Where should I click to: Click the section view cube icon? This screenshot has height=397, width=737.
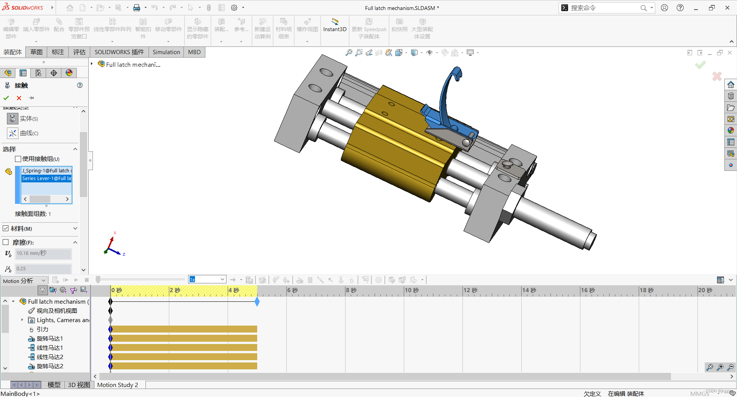coord(415,53)
